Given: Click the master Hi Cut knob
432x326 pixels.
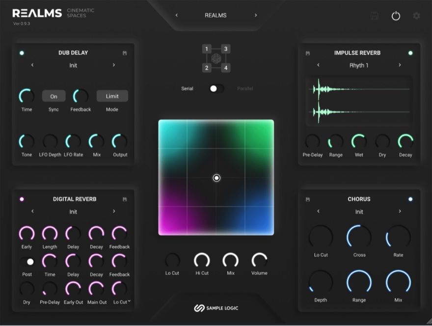Looking at the screenshot, I should coord(202,260).
